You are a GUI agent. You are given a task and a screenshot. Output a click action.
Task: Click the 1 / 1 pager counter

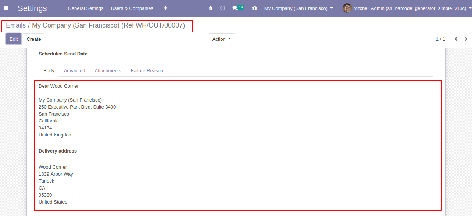[x=440, y=39]
